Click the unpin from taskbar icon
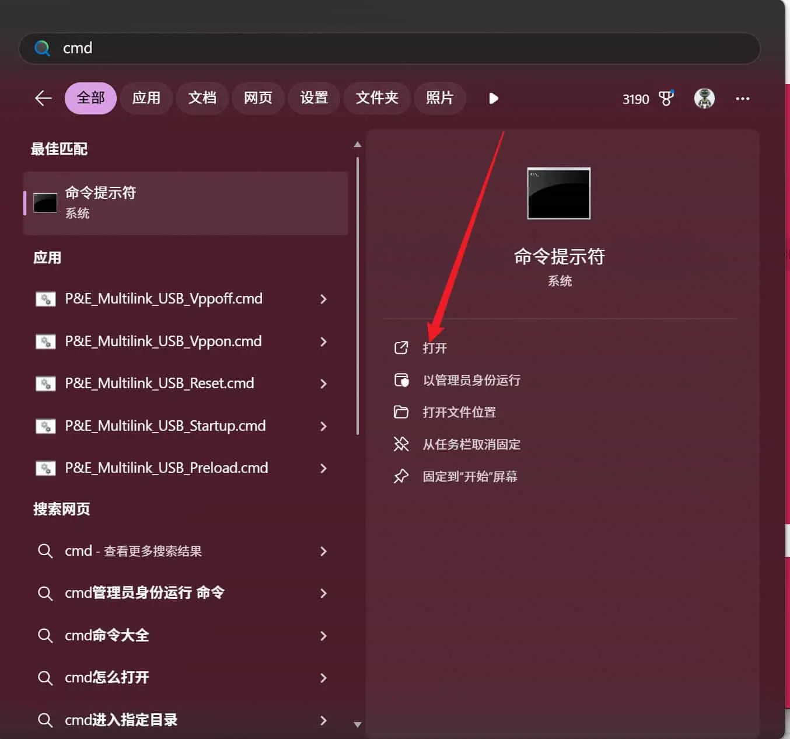This screenshot has width=790, height=739. click(x=401, y=444)
